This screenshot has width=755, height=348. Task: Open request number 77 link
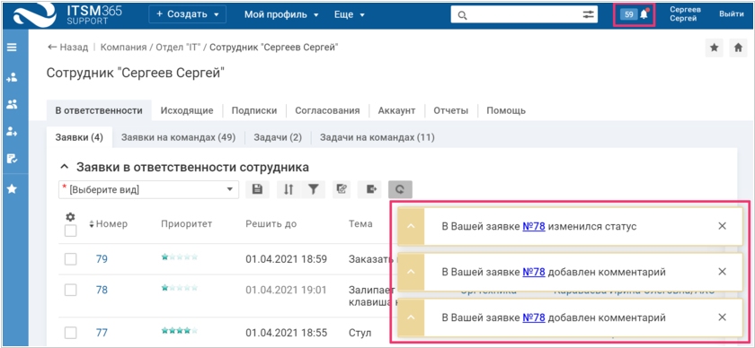(x=102, y=333)
